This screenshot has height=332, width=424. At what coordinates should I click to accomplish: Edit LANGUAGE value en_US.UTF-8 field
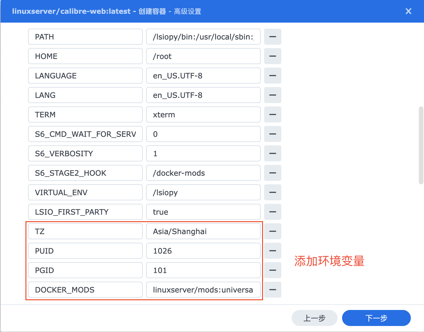click(x=203, y=76)
